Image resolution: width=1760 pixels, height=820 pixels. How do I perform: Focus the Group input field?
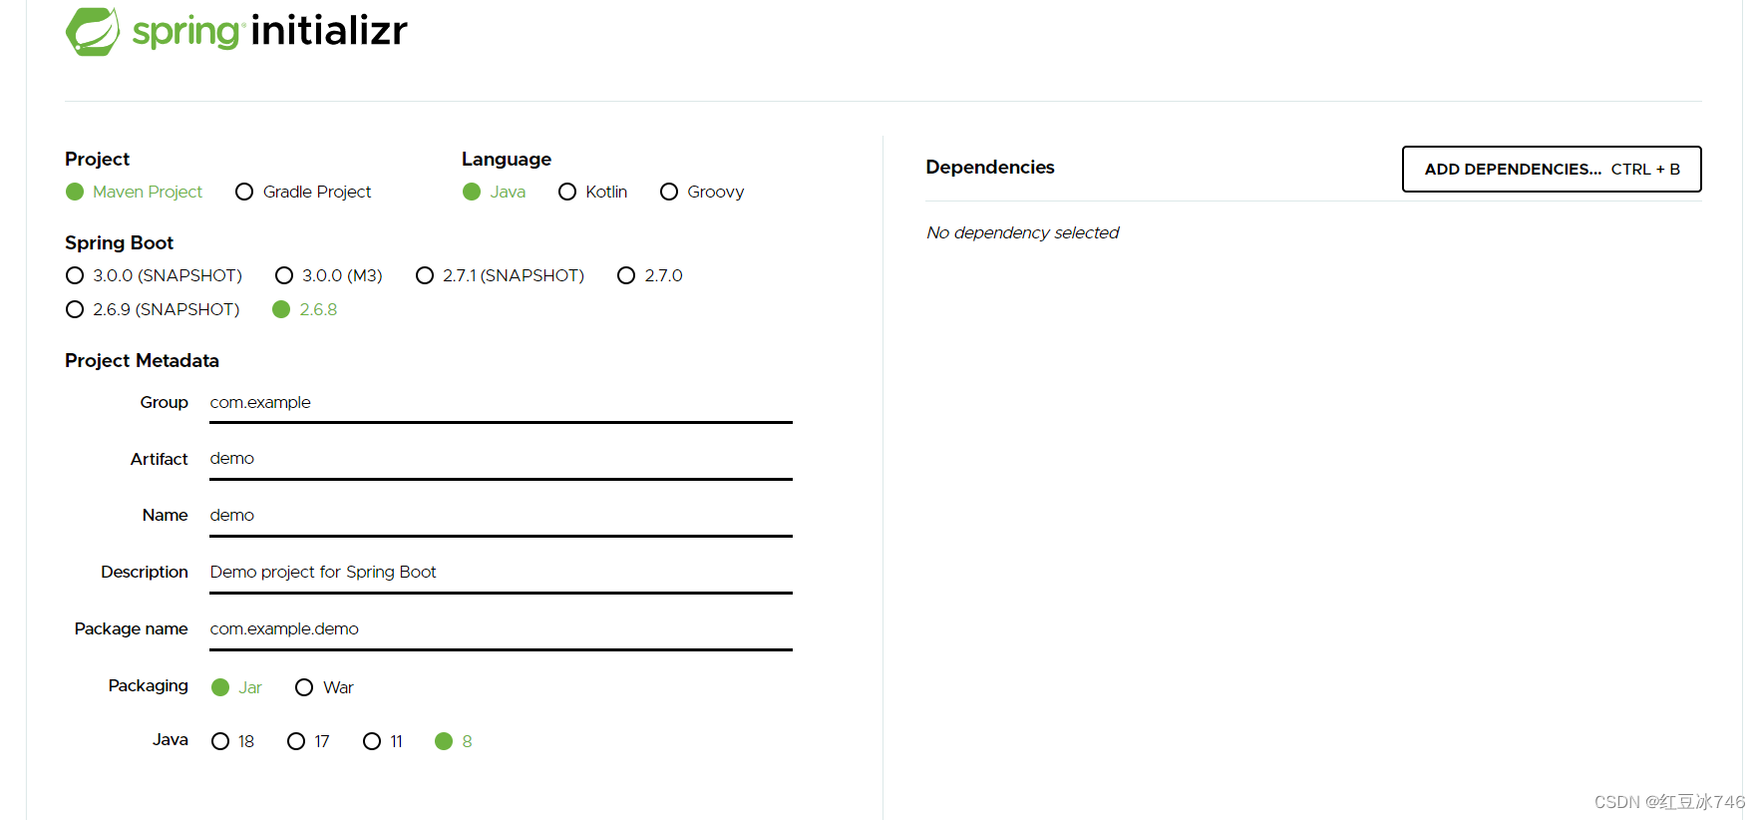[x=501, y=403]
